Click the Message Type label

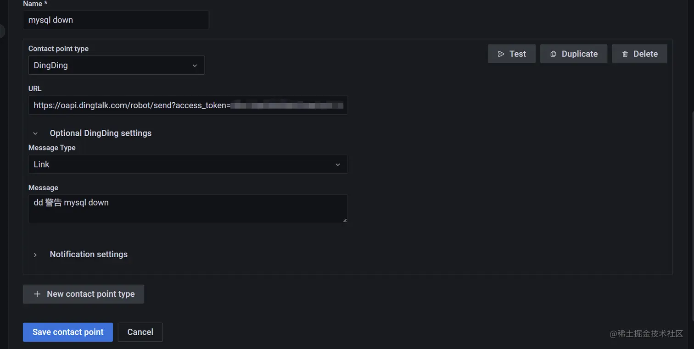tap(52, 148)
